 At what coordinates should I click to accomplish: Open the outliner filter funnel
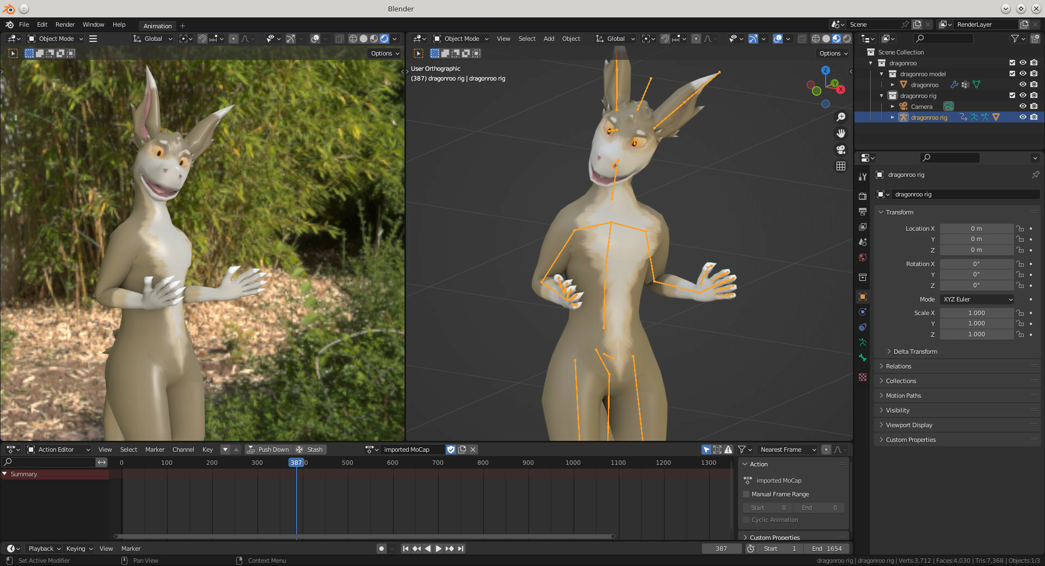(1016, 39)
